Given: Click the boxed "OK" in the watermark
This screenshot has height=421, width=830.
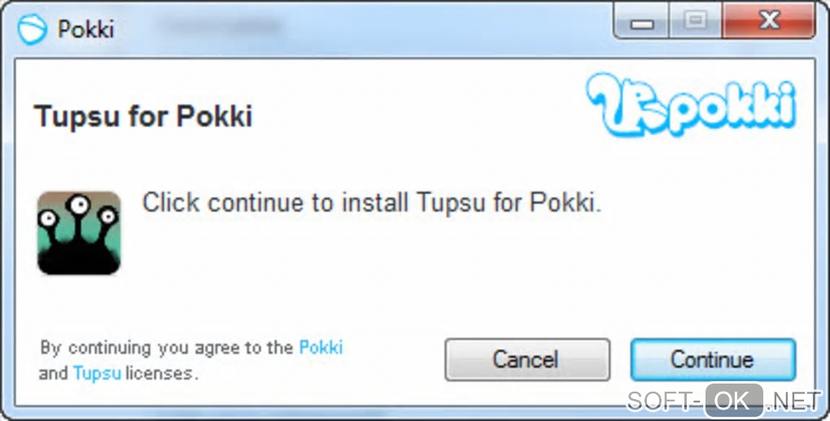Looking at the screenshot, I should [x=733, y=401].
